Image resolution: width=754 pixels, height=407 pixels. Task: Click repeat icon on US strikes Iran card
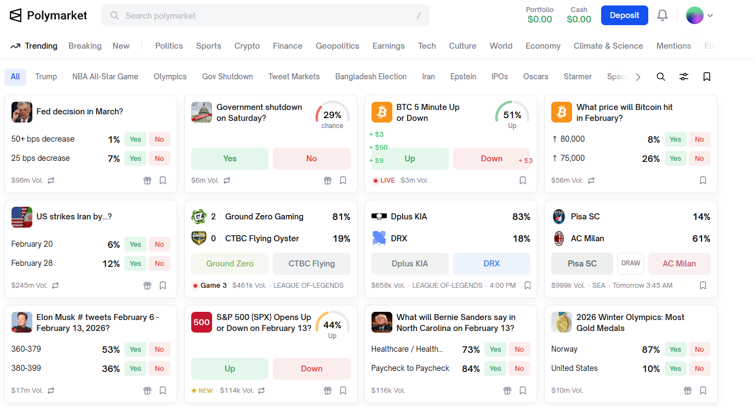(55, 286)
